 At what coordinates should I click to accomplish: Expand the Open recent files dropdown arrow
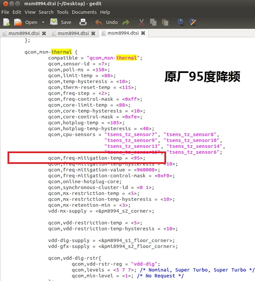43,22
